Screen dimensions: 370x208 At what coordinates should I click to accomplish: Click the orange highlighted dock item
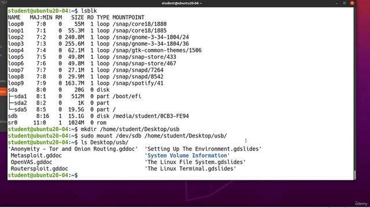pos(3,92)
